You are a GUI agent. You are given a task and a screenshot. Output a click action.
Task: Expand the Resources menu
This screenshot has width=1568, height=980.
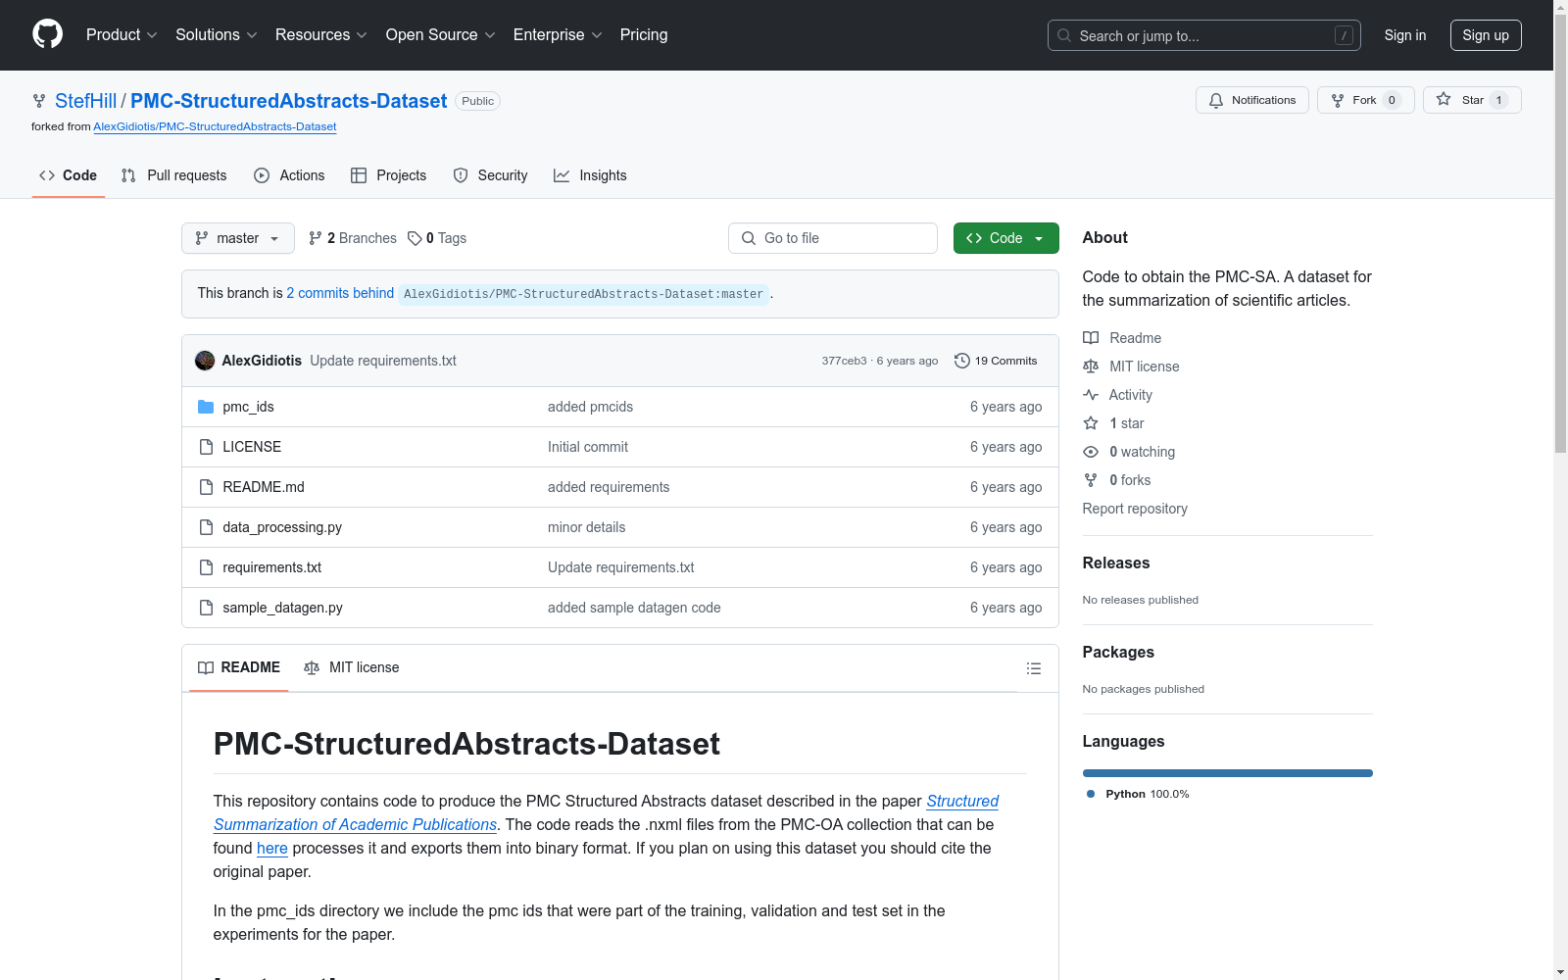point(321,34)
